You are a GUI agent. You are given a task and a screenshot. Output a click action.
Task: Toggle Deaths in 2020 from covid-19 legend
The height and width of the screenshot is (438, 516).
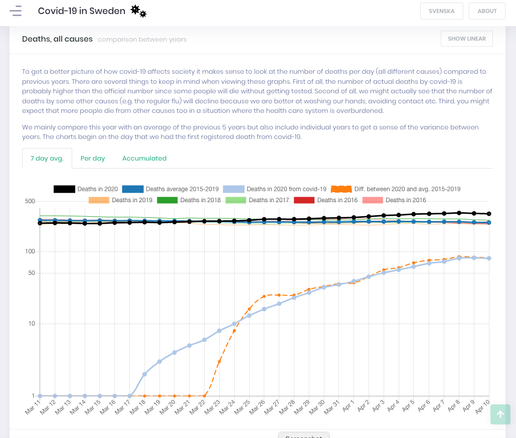(x=275, y=189)
